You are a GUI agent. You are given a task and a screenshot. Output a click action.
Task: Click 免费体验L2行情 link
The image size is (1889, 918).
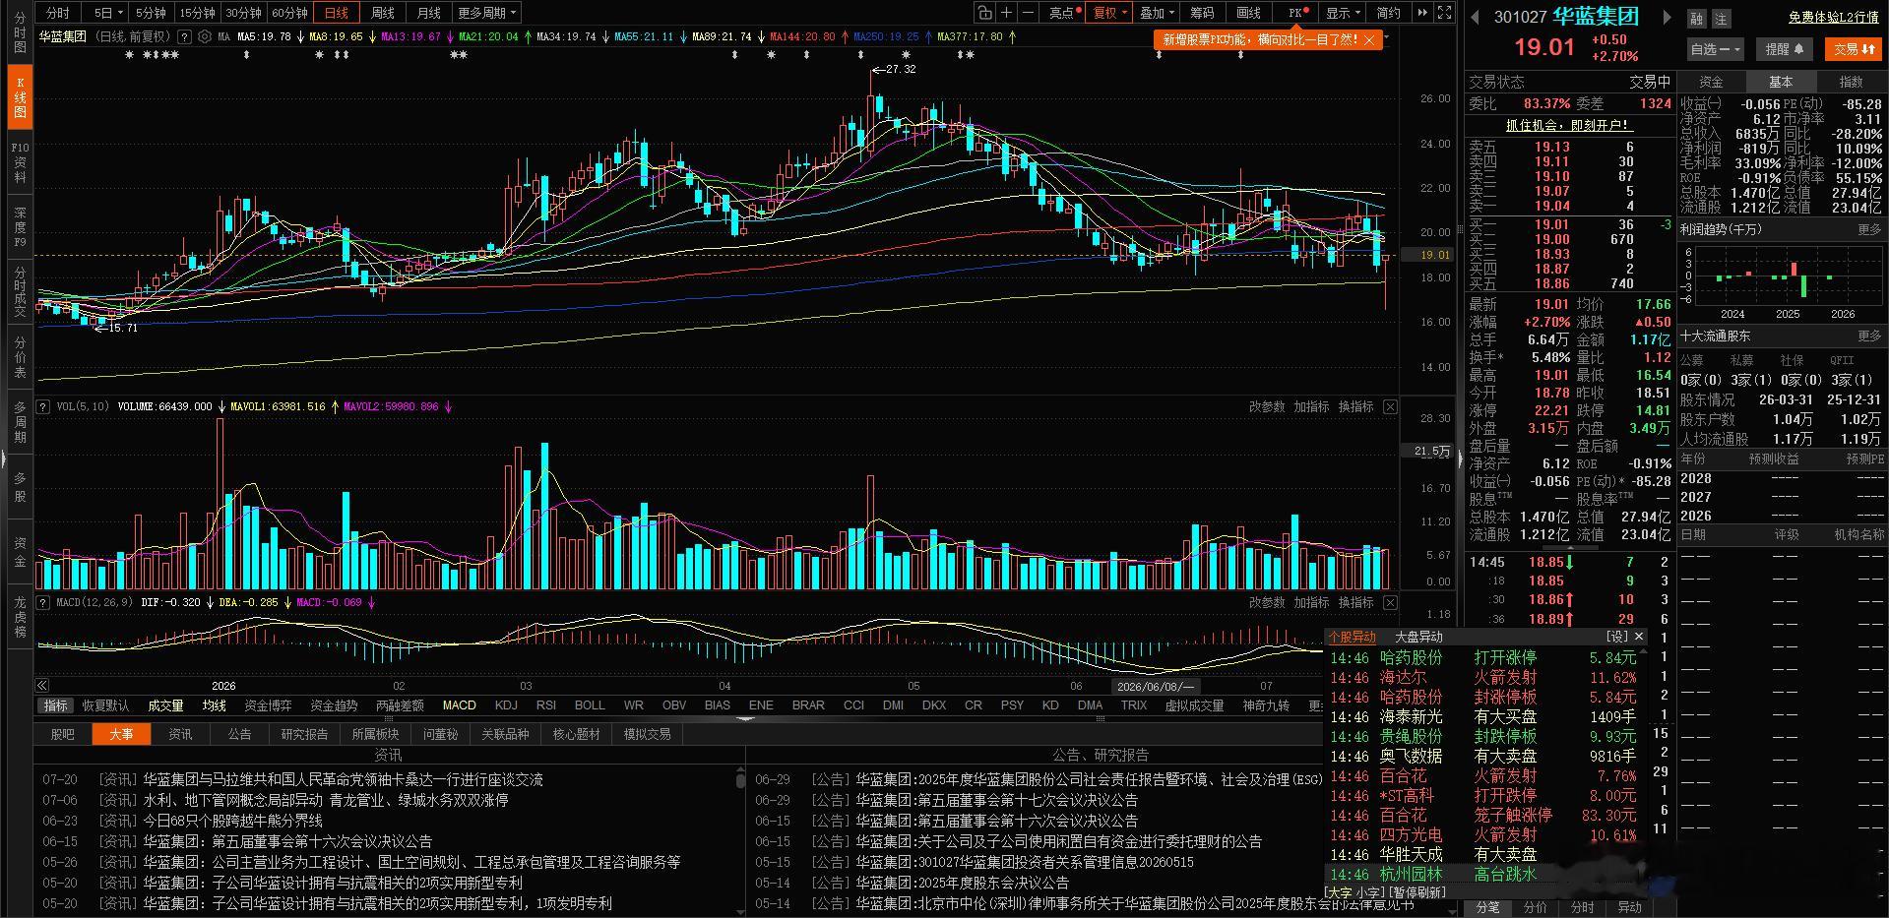(1833, 17)
